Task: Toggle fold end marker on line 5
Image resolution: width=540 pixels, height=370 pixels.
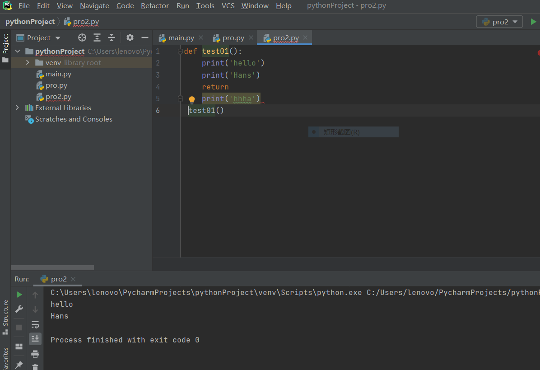Action: (x=180, y=98)
